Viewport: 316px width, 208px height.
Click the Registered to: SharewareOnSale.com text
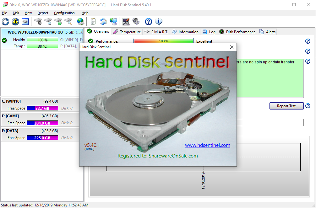point(158,156)
